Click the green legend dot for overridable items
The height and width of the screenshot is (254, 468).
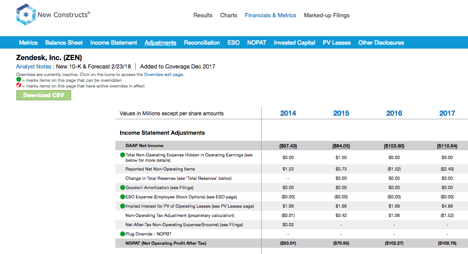click(x=19, y=80)
